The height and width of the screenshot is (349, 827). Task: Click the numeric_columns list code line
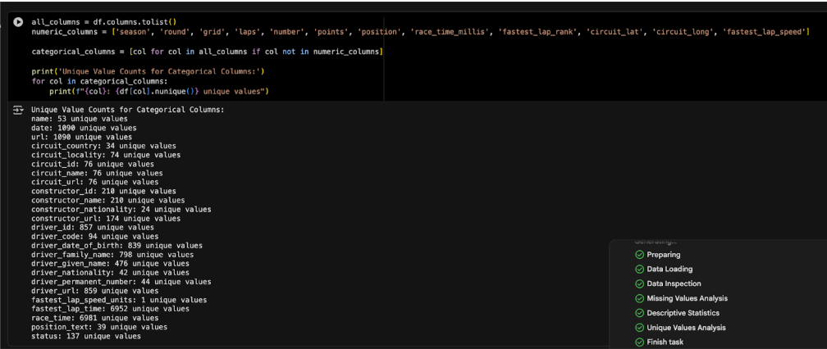click(420, 32)
